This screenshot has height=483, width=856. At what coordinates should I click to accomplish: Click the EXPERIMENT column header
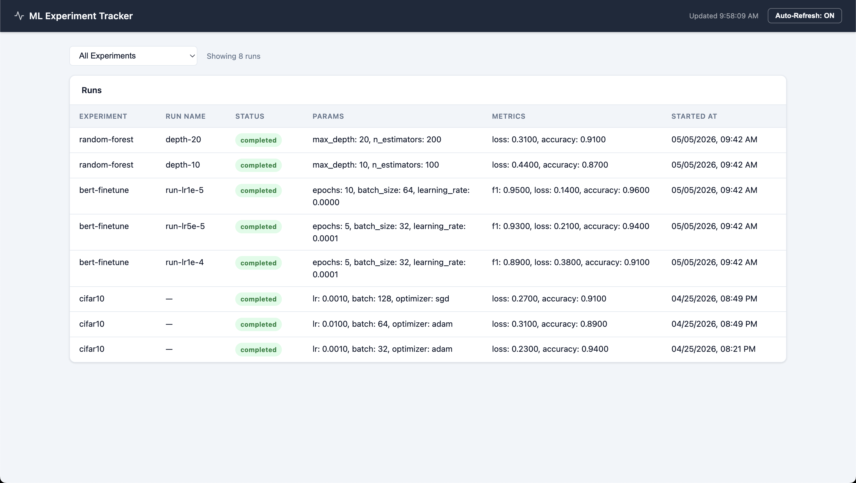103,116
